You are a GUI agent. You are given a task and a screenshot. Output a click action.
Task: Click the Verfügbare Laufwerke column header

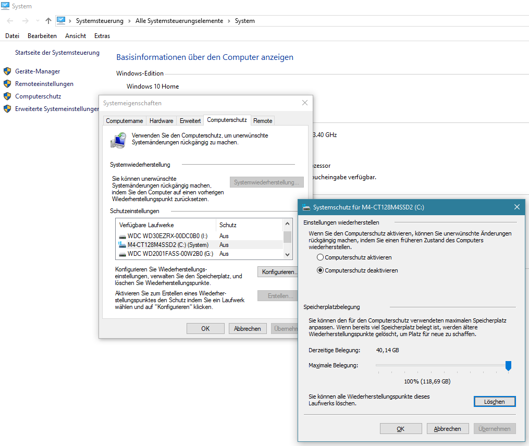click(x=166, y=225)
